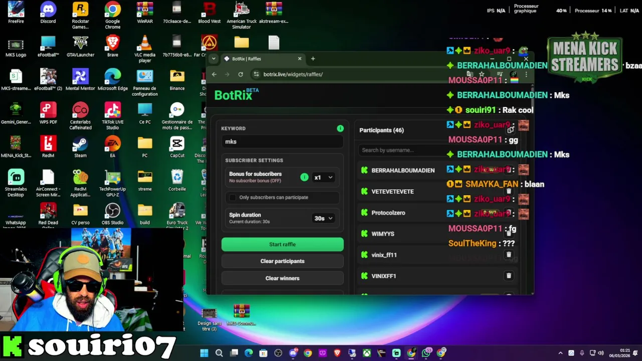Viewport: 642px width, 361px height.
Task: Open TechPowerUp GPU-Z desktop shortcut
Action: tap(112, 184)
